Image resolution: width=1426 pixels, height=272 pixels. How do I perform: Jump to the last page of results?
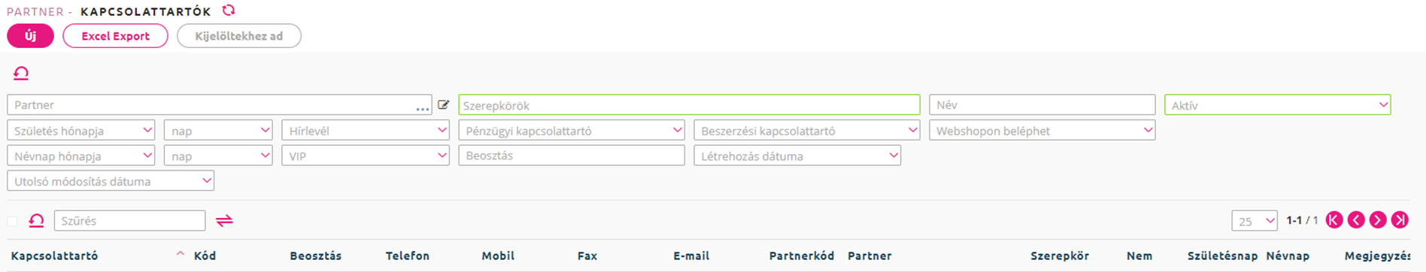[x=1400, y=220]
